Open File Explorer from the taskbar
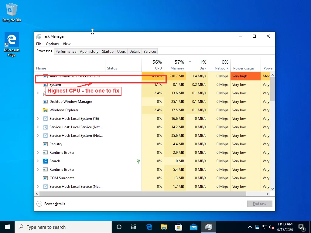 coord(164,227)
